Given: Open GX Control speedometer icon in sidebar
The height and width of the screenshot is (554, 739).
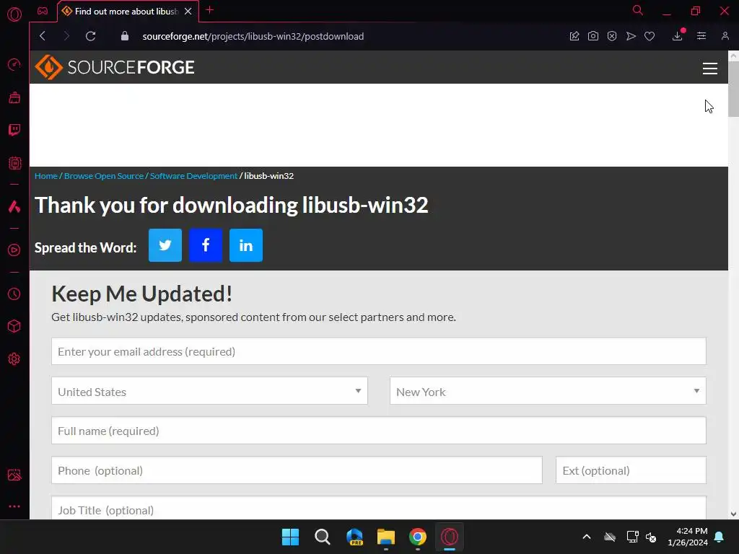Looking at the screenshot, I should coord(14,64).
